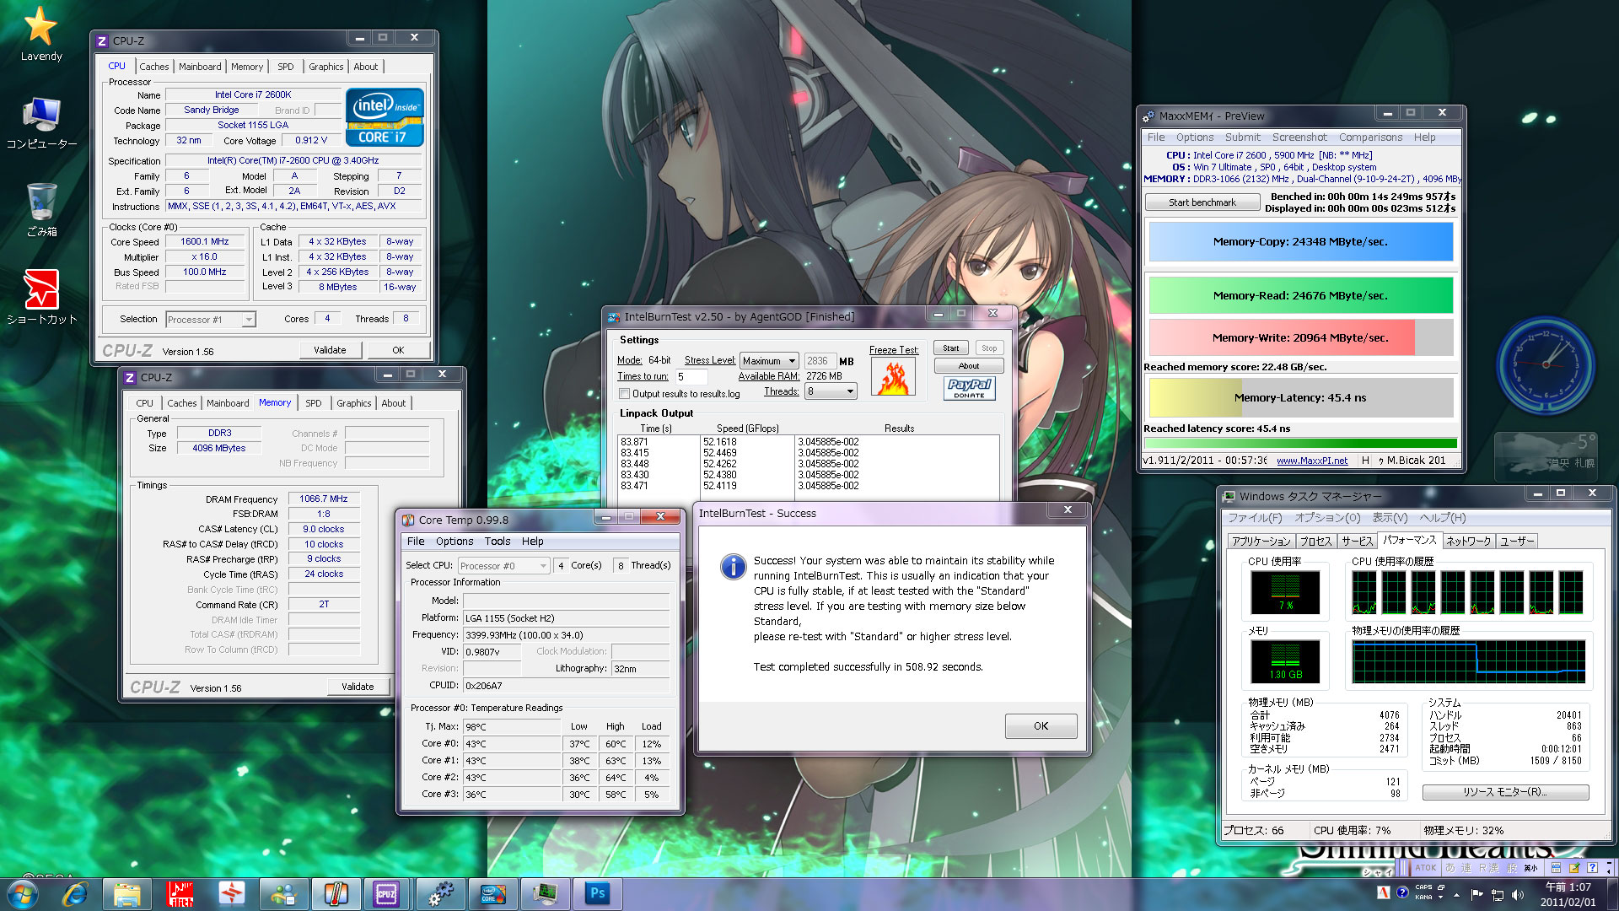Open the ショートカット red desktop icon

pos(41,297)
